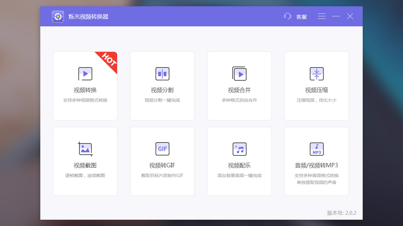
Task: Open 视频转换 card marked with HOT badge
Action: point(85,86)
